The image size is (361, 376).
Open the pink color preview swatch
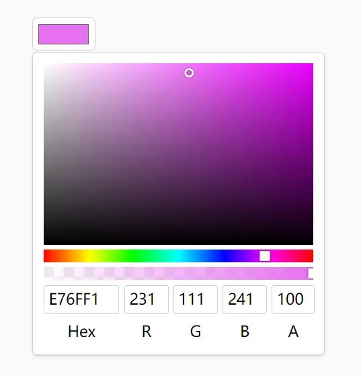pos(63,34)
